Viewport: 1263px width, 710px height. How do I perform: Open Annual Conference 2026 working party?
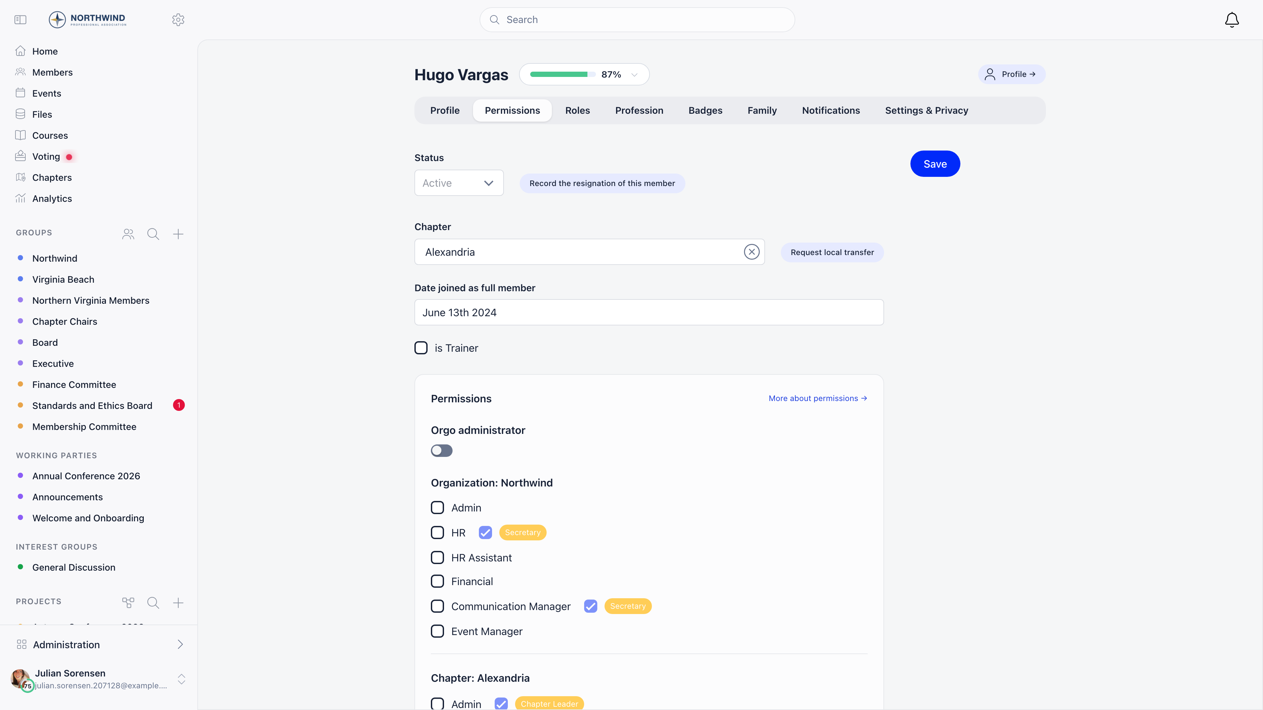(86, 476)
